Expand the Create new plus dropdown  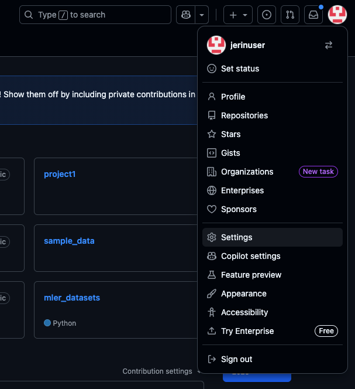239,15
